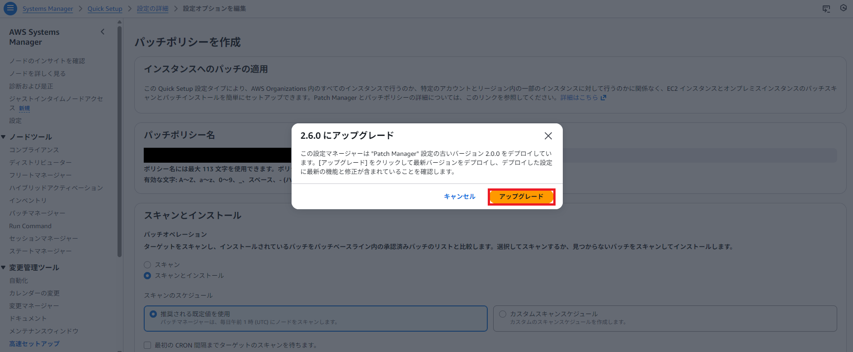This screenshot has height=352, width=853.
Task: Click the hexagon settings icon at top right
Action: (844, 8)
